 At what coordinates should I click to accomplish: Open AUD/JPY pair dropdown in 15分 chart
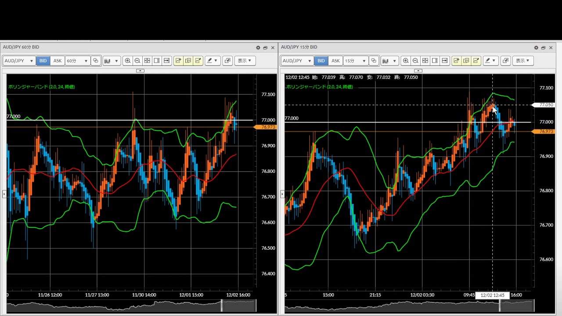coord(297,61)
